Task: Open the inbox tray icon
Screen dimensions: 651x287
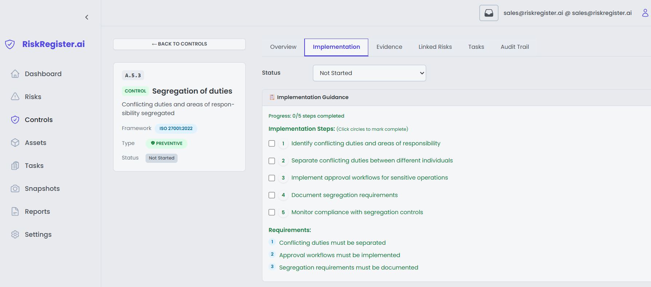Action: pyautogui.click(x=489, y=13)
